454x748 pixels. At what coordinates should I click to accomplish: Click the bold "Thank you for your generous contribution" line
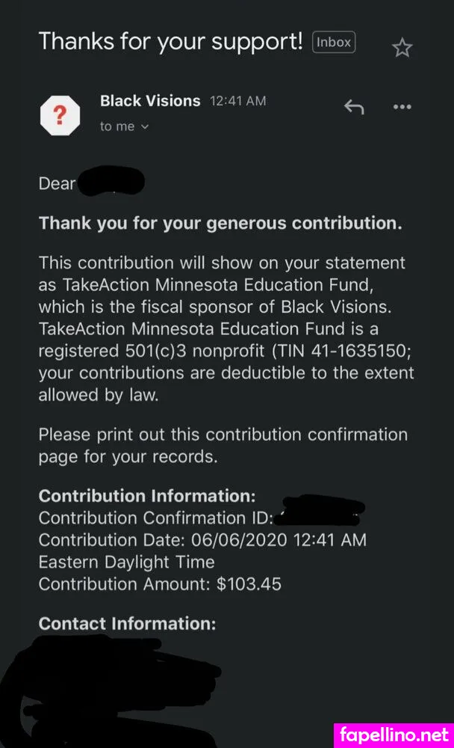(220, 223)
